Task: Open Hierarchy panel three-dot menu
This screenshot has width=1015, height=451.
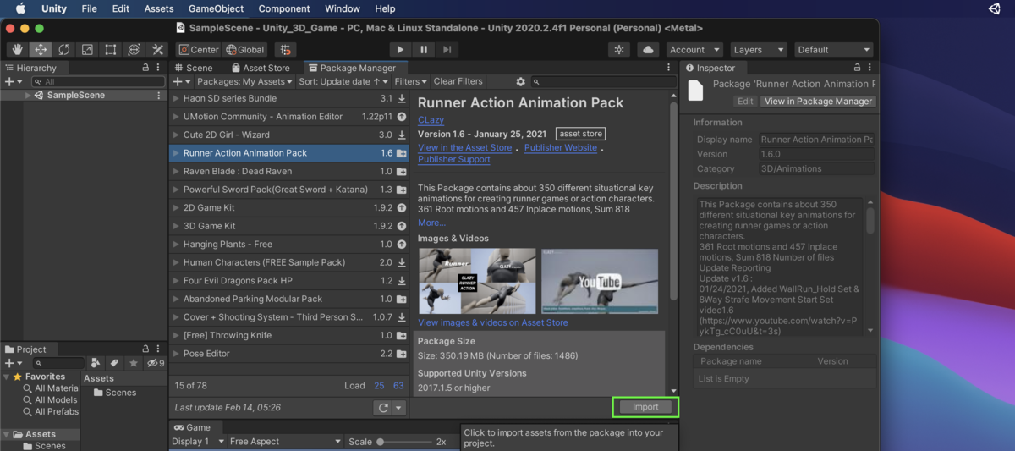Action: pos(159,68)
